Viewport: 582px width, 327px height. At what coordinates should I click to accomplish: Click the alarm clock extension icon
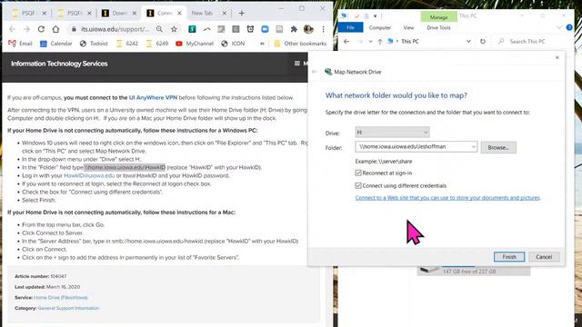pos(250,29)
